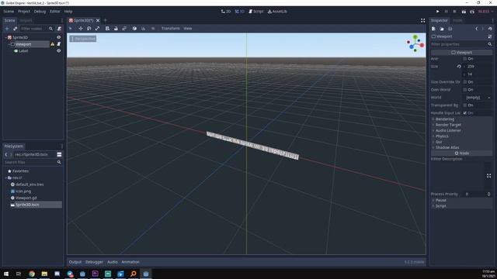Choose Scale Mode tool in viewport toolbar

[x=97, y=29]
